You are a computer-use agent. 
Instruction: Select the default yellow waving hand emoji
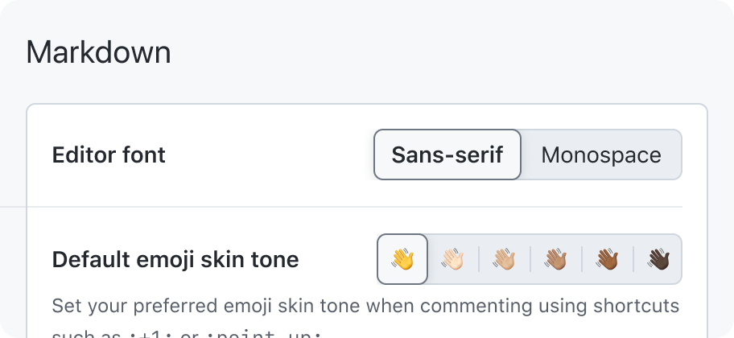click(402, 259)
